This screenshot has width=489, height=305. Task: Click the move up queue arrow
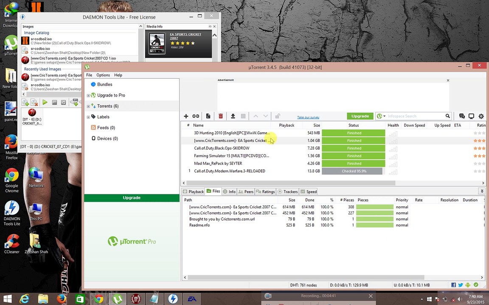(256, 116)
